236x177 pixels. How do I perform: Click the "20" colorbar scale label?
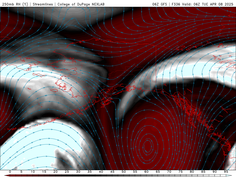[x=55, y=172]
